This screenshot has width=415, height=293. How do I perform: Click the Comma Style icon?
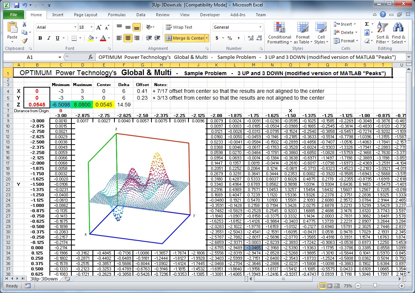point(239,38)
